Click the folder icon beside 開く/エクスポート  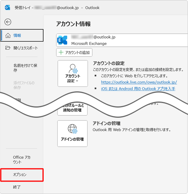tap(8, 48)
